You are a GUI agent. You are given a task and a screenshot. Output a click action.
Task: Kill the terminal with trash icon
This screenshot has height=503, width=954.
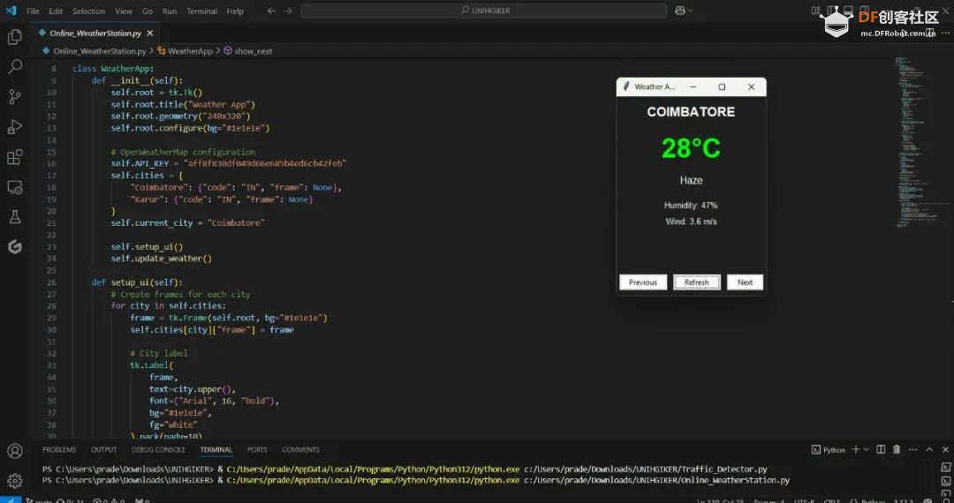point(897,449)
